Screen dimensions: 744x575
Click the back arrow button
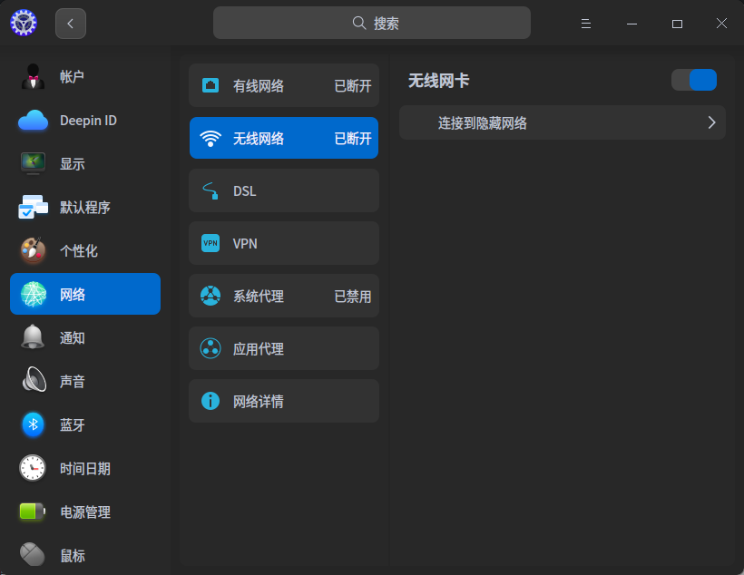pos(70,23)
